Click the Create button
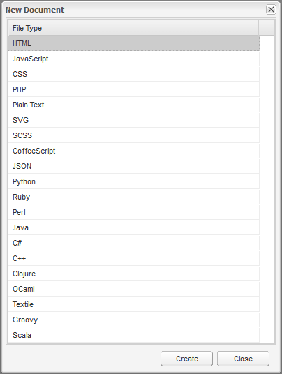This screenshot has width=282, height=374. [186, 359]
